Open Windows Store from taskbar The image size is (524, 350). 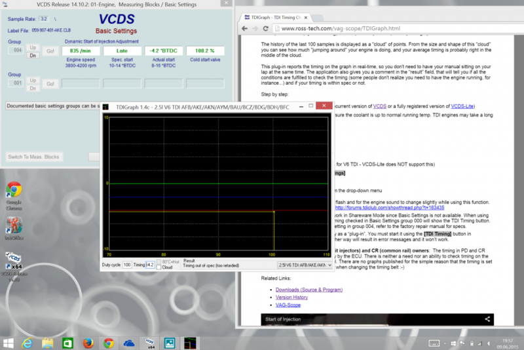67,342
